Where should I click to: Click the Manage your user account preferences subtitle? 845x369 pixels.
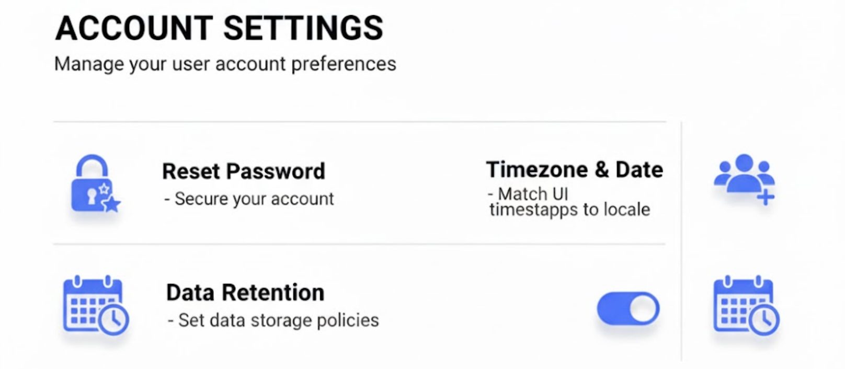pos(225,64)
